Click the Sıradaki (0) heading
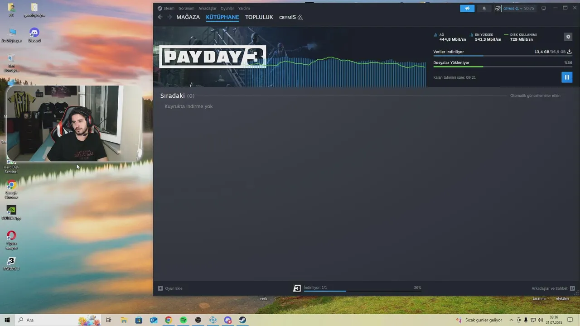The height and width of the screenshot is (326, 580). click(x=177, y=96)
